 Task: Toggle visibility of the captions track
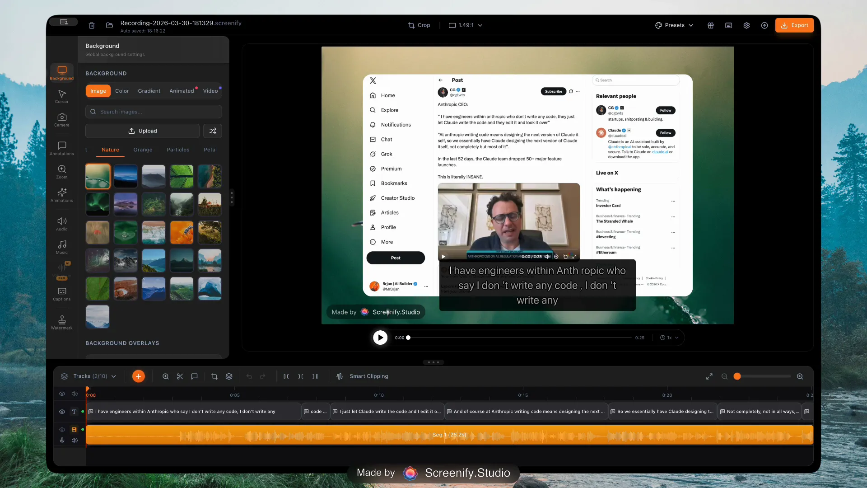pyautogui.click(x=62, y=412)
